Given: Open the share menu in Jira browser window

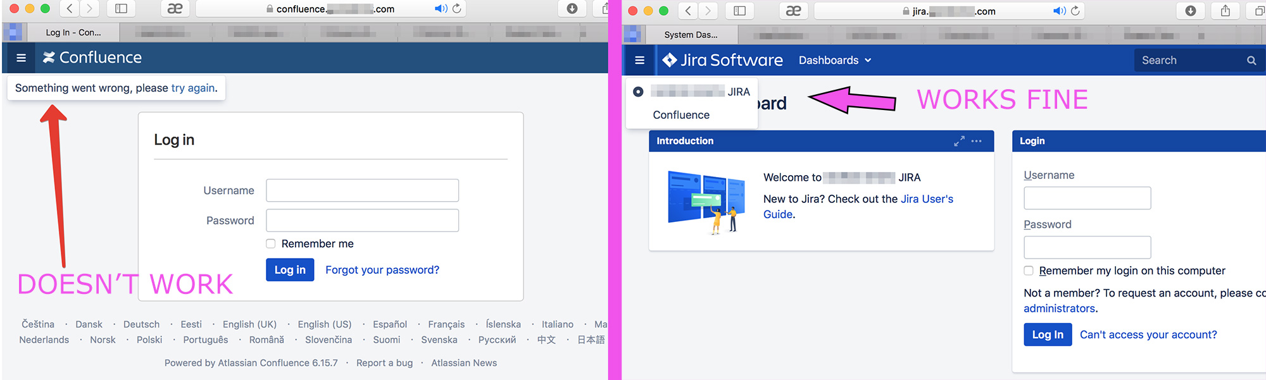Looking at the screenshot, I should pos(1225,11).
